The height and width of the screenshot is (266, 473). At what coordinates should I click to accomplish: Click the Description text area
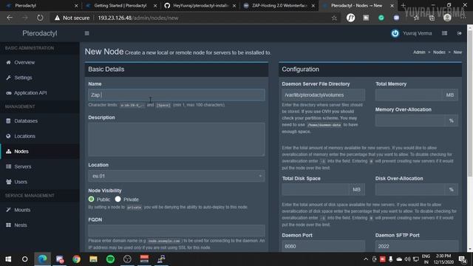[x=177, y=140]
